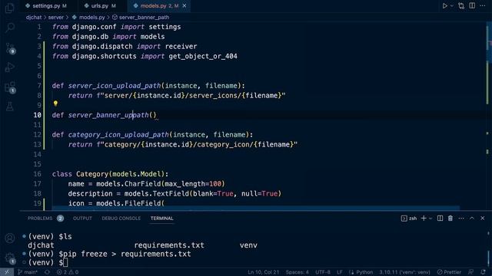Open the OUTPUT panel tab

(x=82, y=218)
